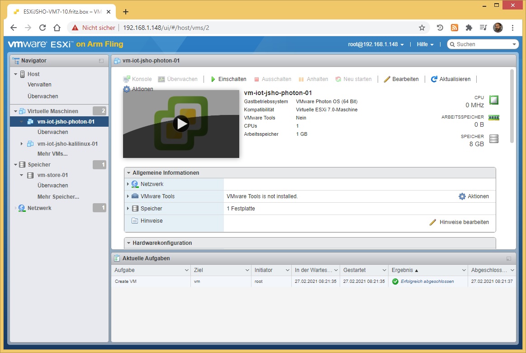This screenshot has height=353, width=526.
Task: Open the root@192.168.1.148 user menu
Action: pos(375,44)
